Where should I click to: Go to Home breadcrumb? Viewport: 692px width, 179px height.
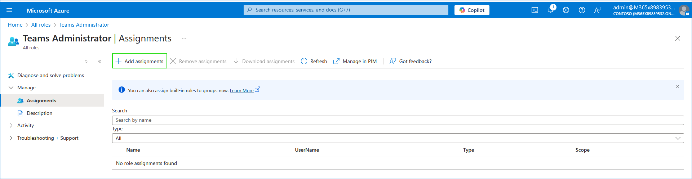[15, 25]
